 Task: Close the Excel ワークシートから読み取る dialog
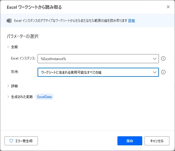pos(168,7)
